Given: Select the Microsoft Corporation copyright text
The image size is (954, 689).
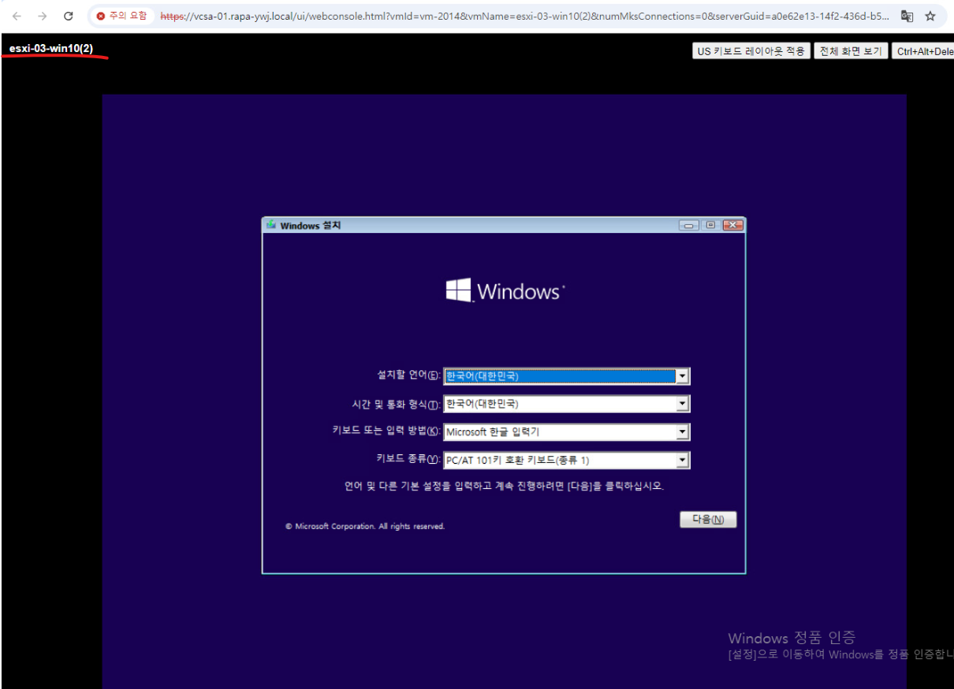Looking at the screenshot, I should [365, 526].
